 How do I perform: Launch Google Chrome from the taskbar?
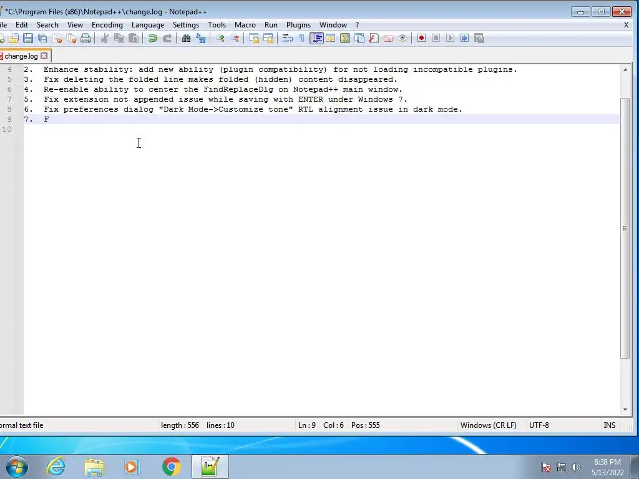point(171,467)
